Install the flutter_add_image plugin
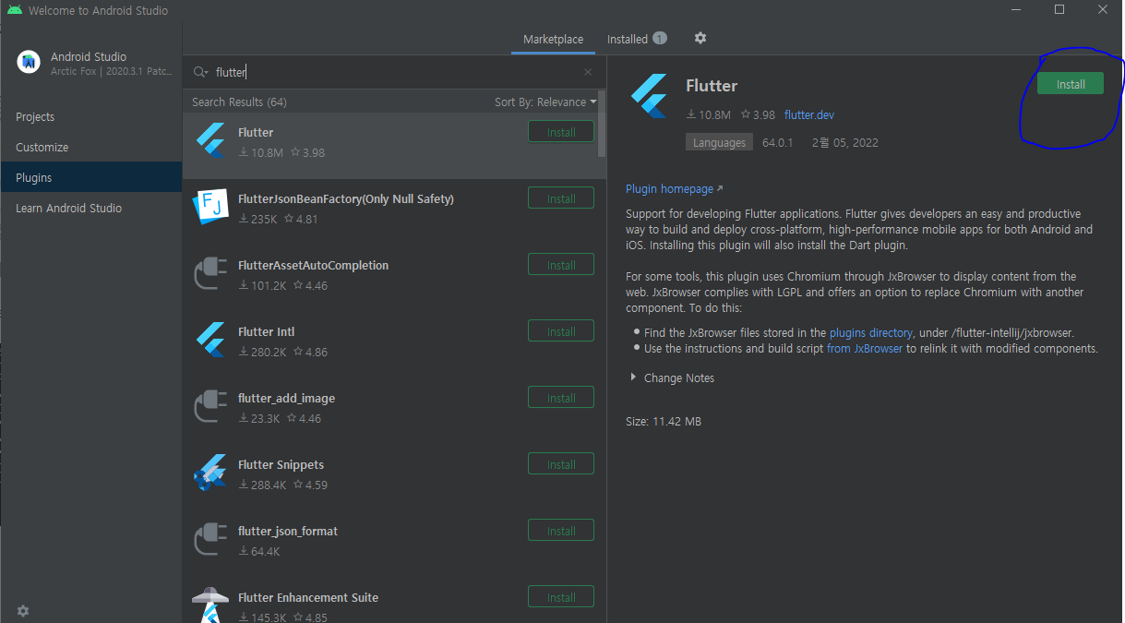Image resolution: width=1125 pixels, height=623 pixels. pos(561,398)
